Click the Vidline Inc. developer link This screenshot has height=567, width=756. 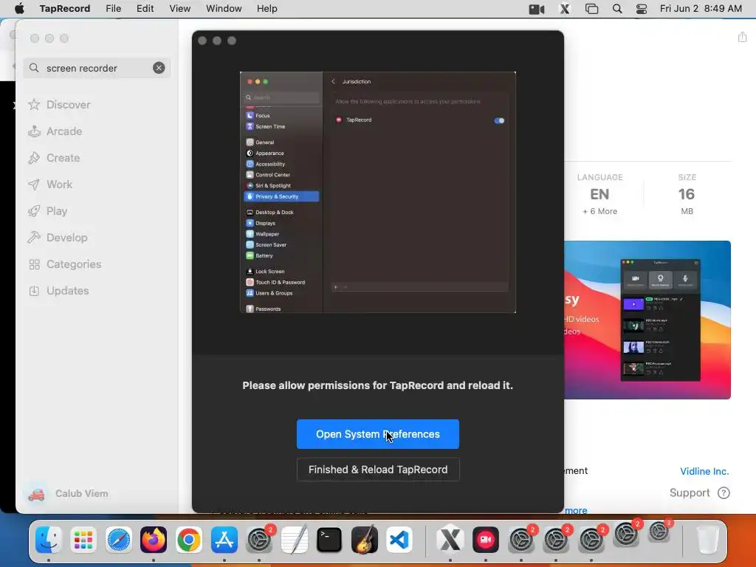(x=704, y=471)
